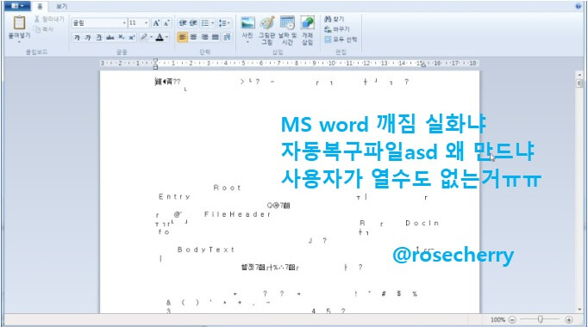Toggle subscript formatting
Image resolution: width=588 pixels, height=327 pixels.
(x=121, y=37)
